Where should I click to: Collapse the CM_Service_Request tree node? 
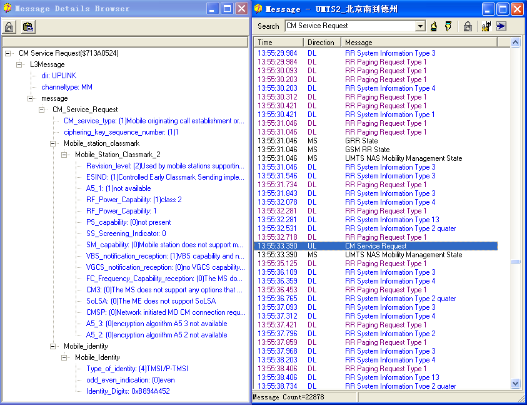click(42, 110)
